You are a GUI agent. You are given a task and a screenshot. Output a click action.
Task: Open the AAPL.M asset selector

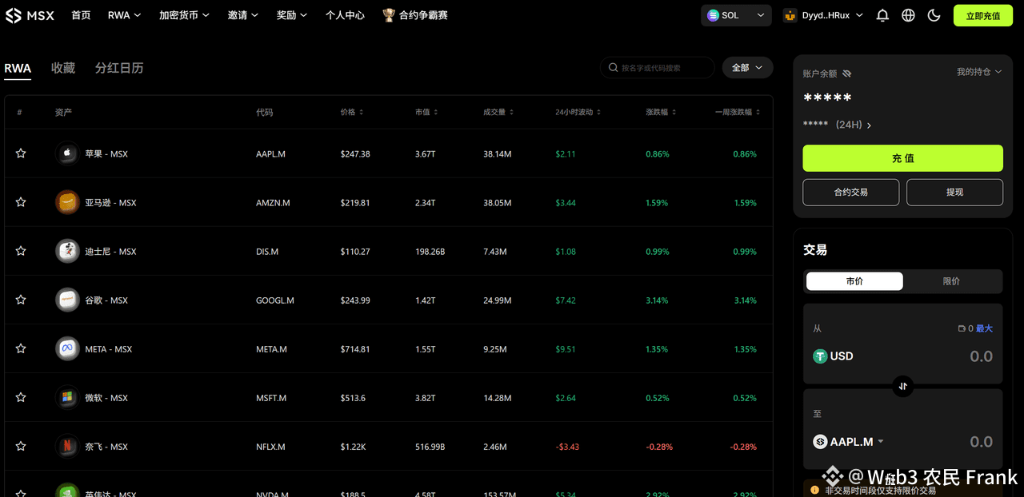pyautogui.click(x=849, y=442)
